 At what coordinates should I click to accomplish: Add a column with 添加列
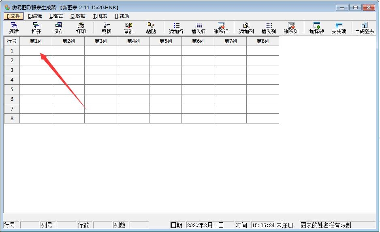tap(246, 28)
